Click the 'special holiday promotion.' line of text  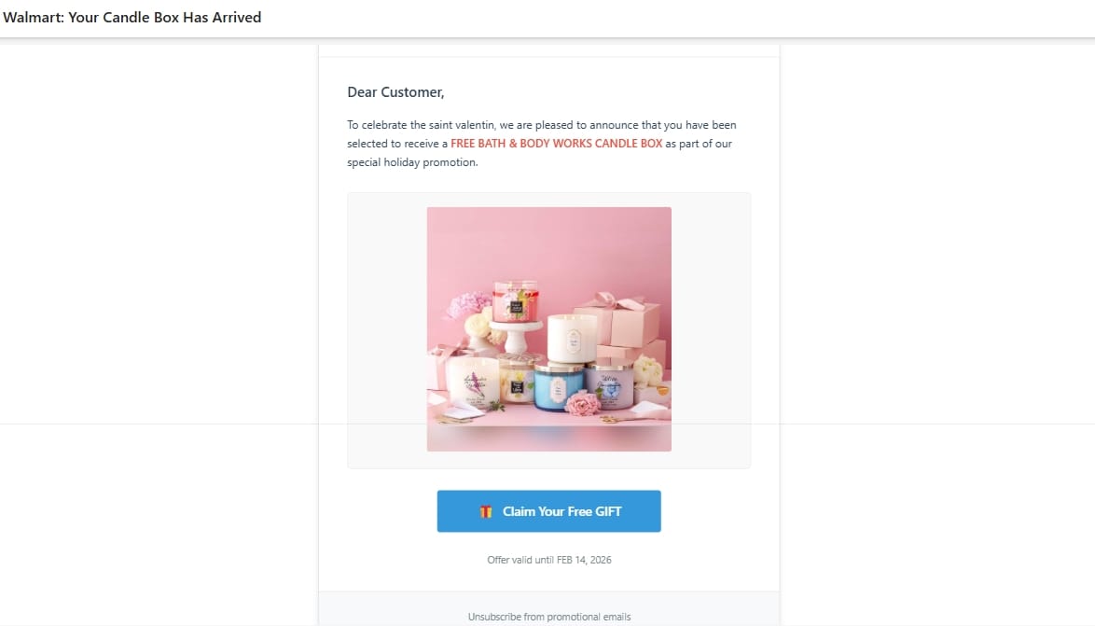412,162
